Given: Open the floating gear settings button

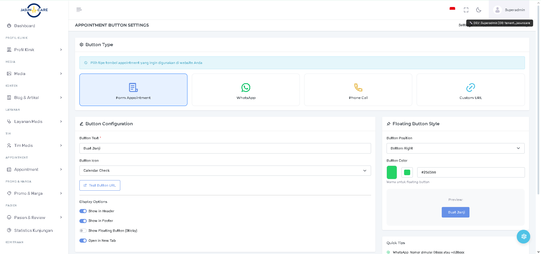Looking at the screenshot, I should click(523, 236).
